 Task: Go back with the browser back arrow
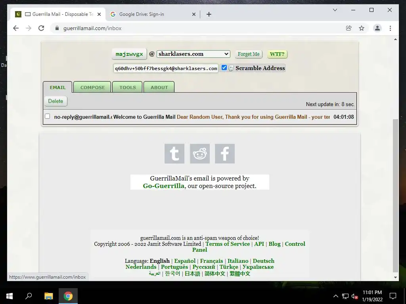(16, 28)
